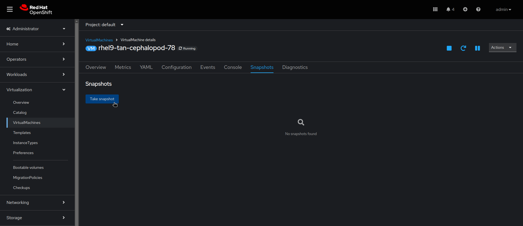Click the sidebar vertical scrollbar
This screenshot has width=523, height=226.
click(x=77, y=123)
